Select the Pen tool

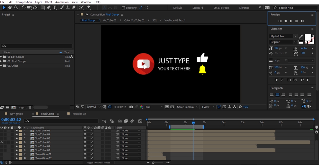(x=49, y=8)
